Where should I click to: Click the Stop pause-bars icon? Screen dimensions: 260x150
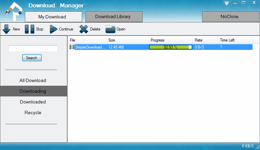30,29
